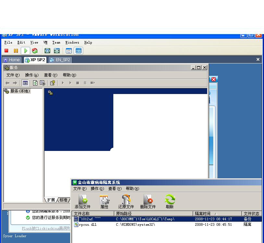
Task: Switch to the EN_SP2 tab
Action: point(60,60)
